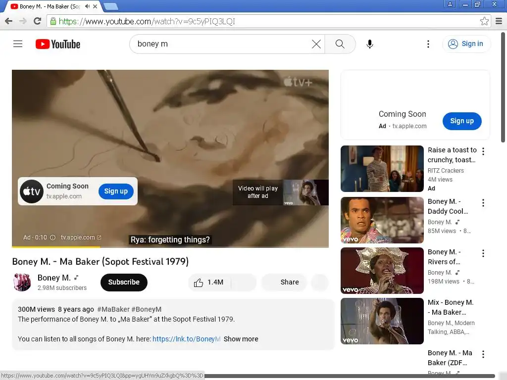Click the #MaBaker hashtag
The width and height of the screenshot is (507, 380).
click(x=113, y=309)
